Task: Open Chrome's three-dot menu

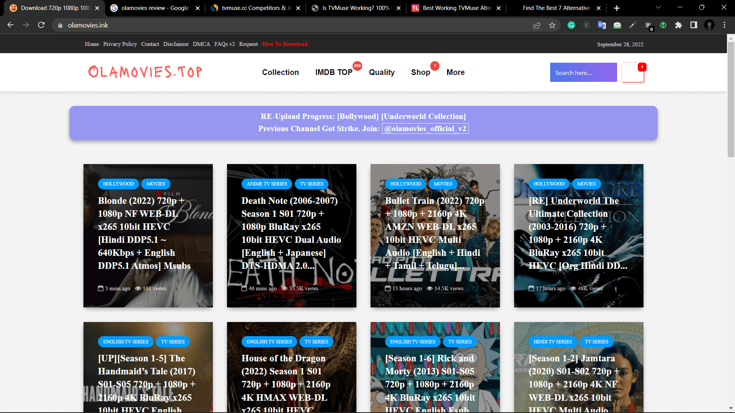Action: point(724,25)
